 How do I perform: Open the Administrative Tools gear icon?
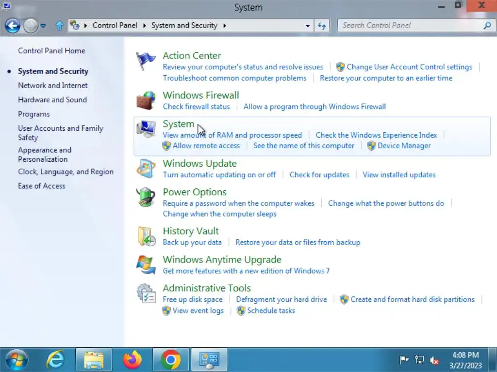pos(146,293)
